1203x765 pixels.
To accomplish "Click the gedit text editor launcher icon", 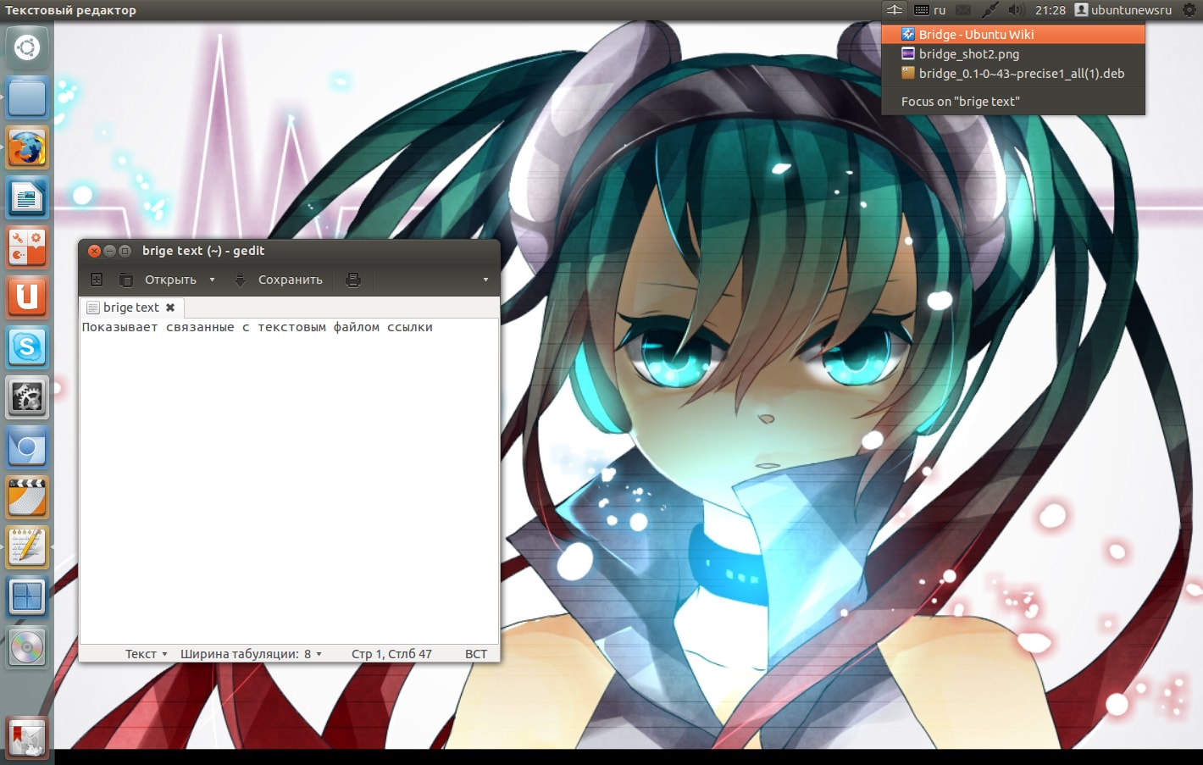I will (27, 547).
